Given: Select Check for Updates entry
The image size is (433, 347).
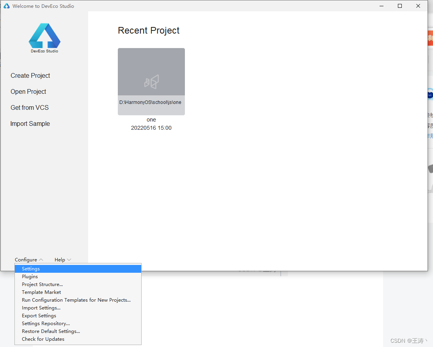Looking at the screenshot, I should point(78,339).
